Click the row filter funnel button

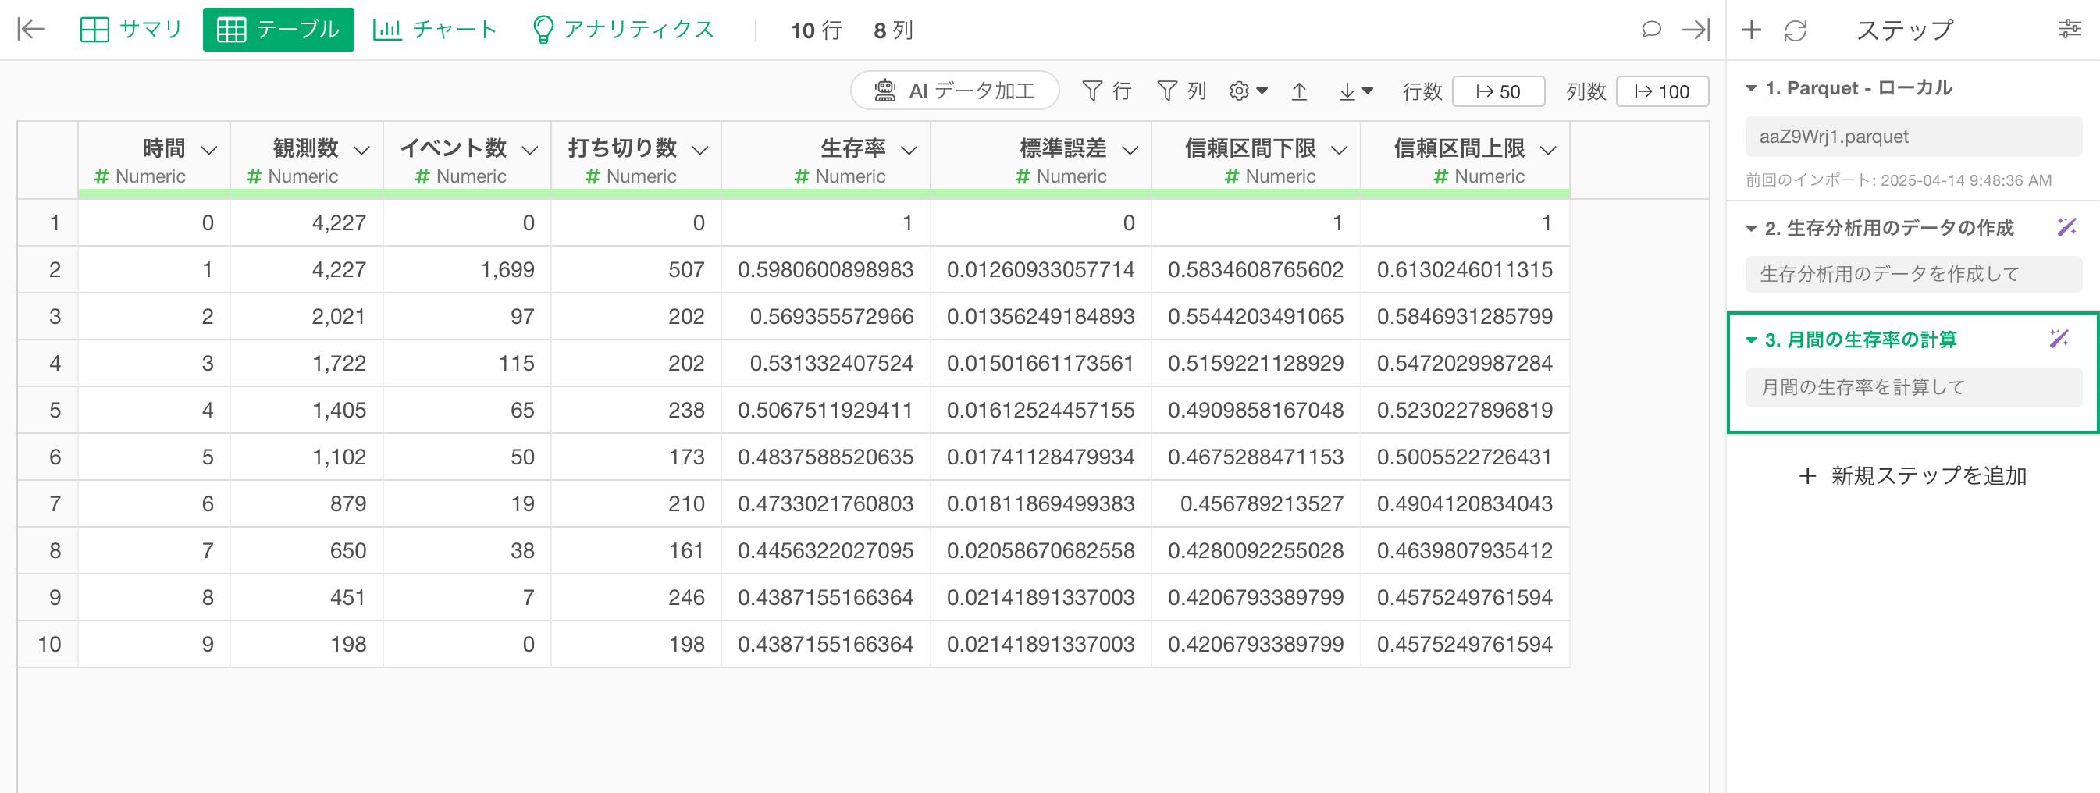coord(1106,91)
